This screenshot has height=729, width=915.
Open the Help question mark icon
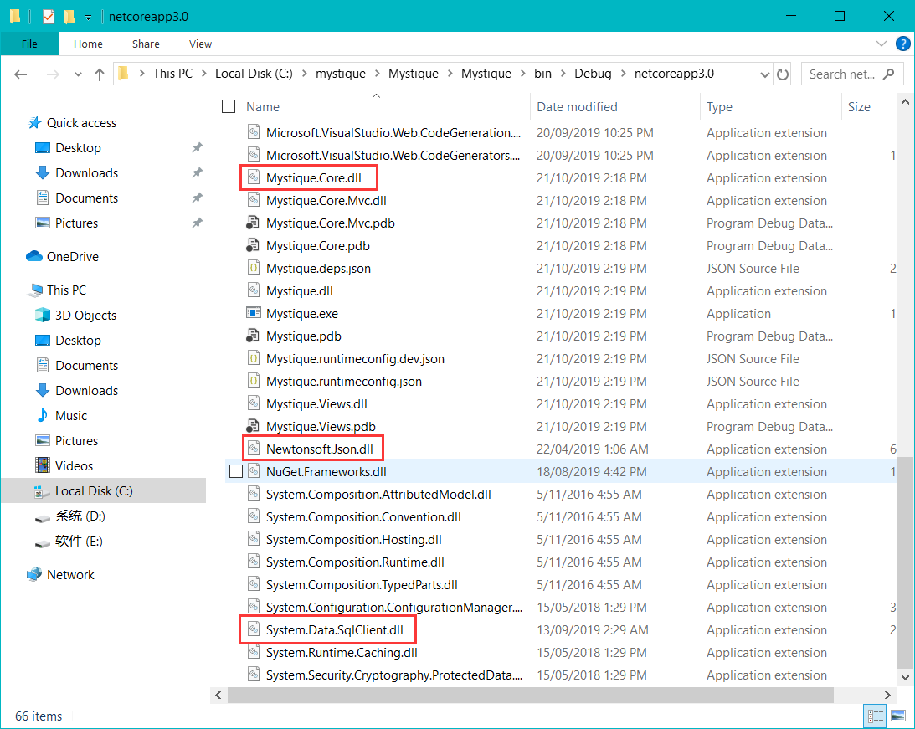[903, 44]
